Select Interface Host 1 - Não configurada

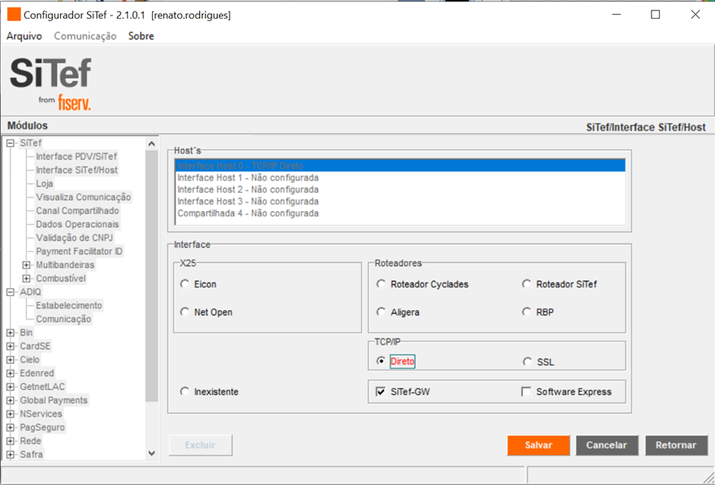tap(400, 178)
